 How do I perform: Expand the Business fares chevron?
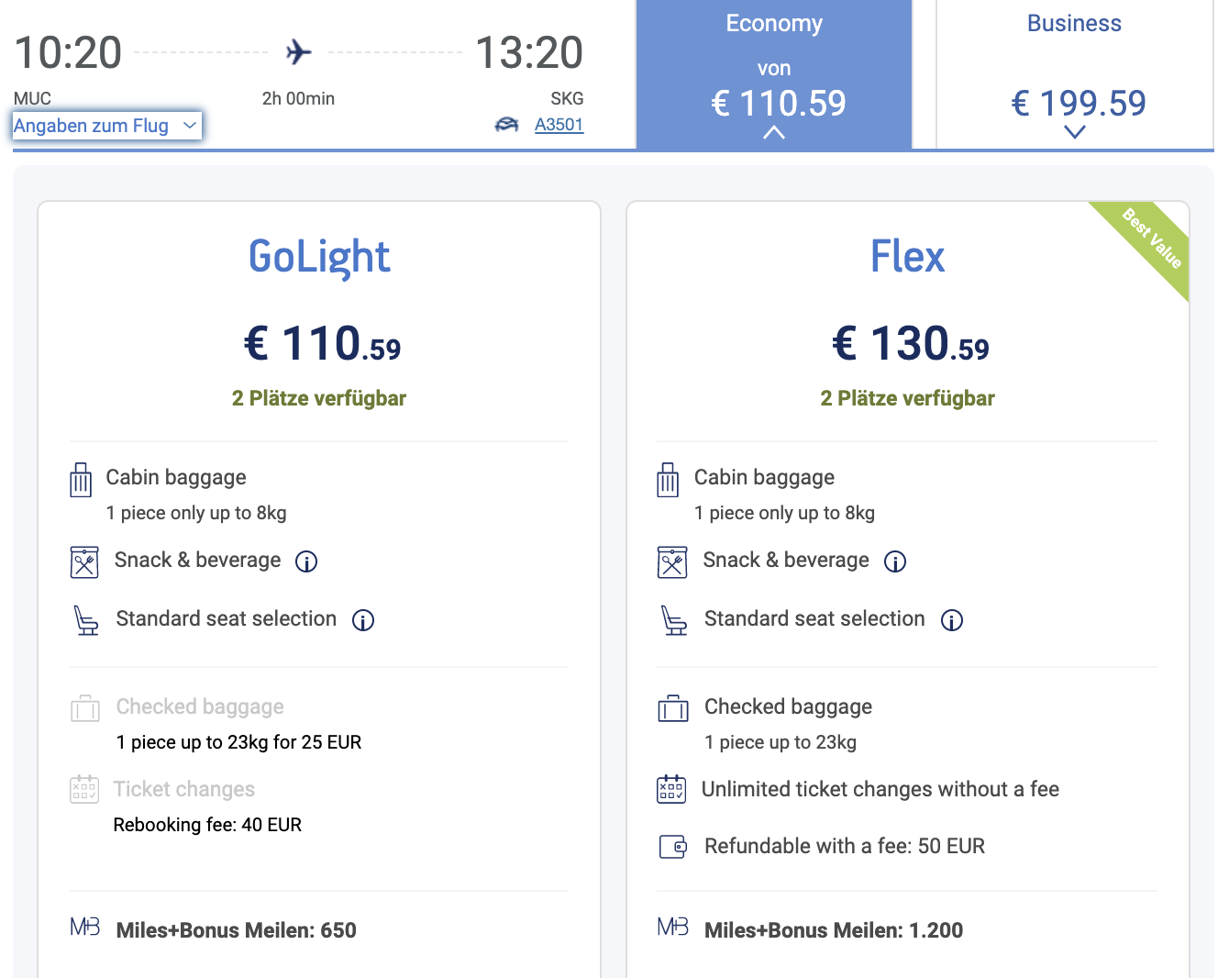click(x=1075, y=132)
